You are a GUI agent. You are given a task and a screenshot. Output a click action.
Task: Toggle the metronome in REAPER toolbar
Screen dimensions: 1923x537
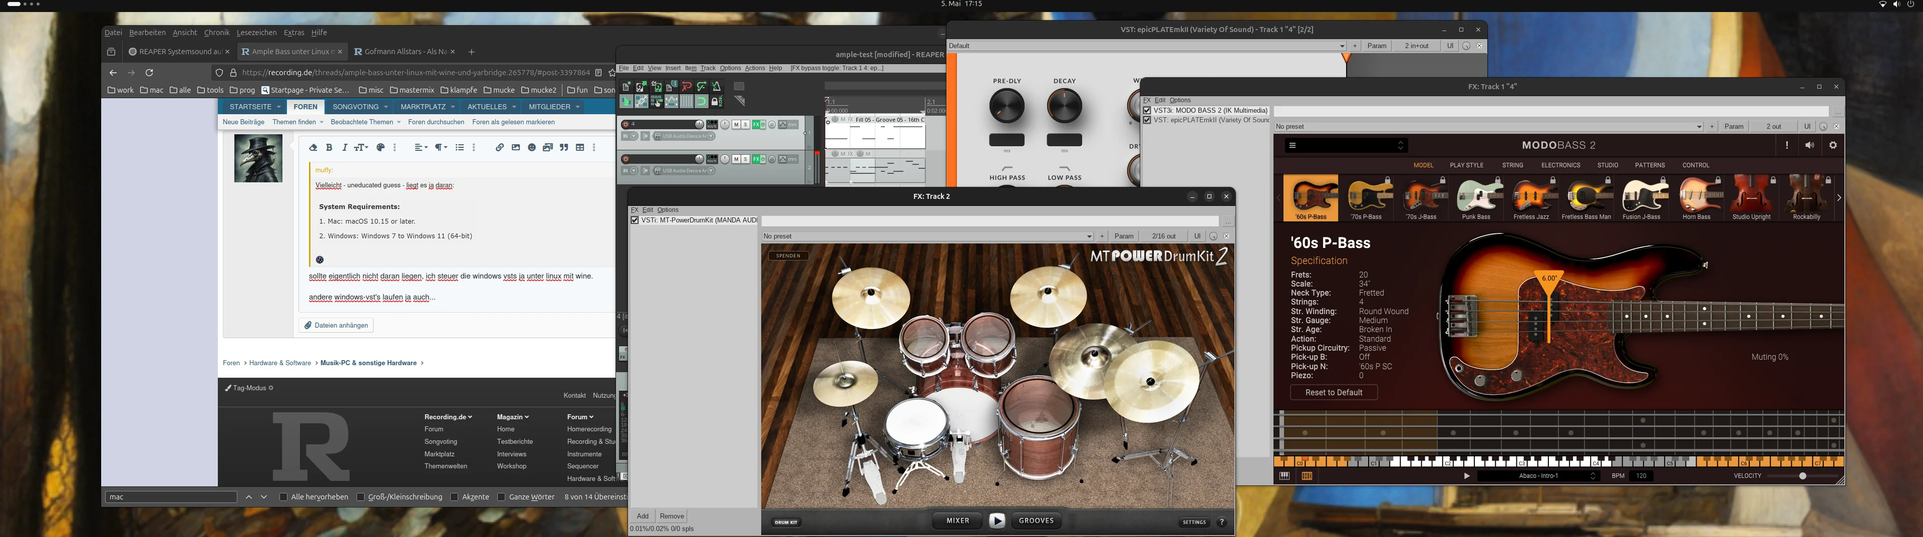tap(717, 86)
